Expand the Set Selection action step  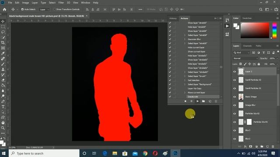[x=185, y=80]
